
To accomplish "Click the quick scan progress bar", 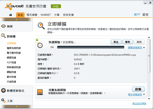I will pyautogui.click(x=91, y=47).
